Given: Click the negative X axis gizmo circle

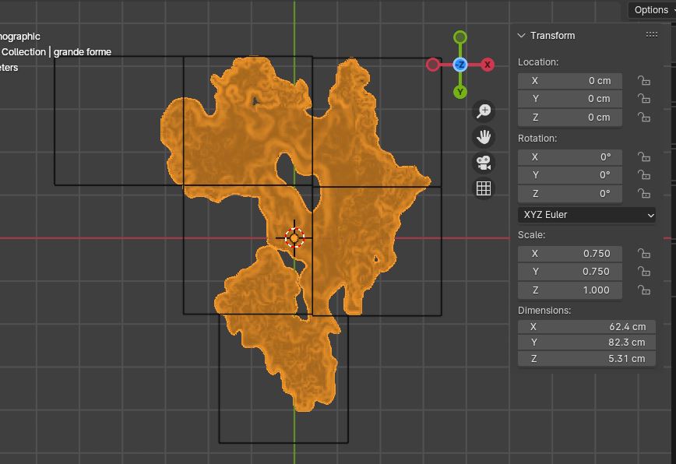Looking at the screenshot, I should coord(433,65).
